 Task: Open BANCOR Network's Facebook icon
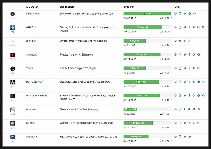coord(189,96)
